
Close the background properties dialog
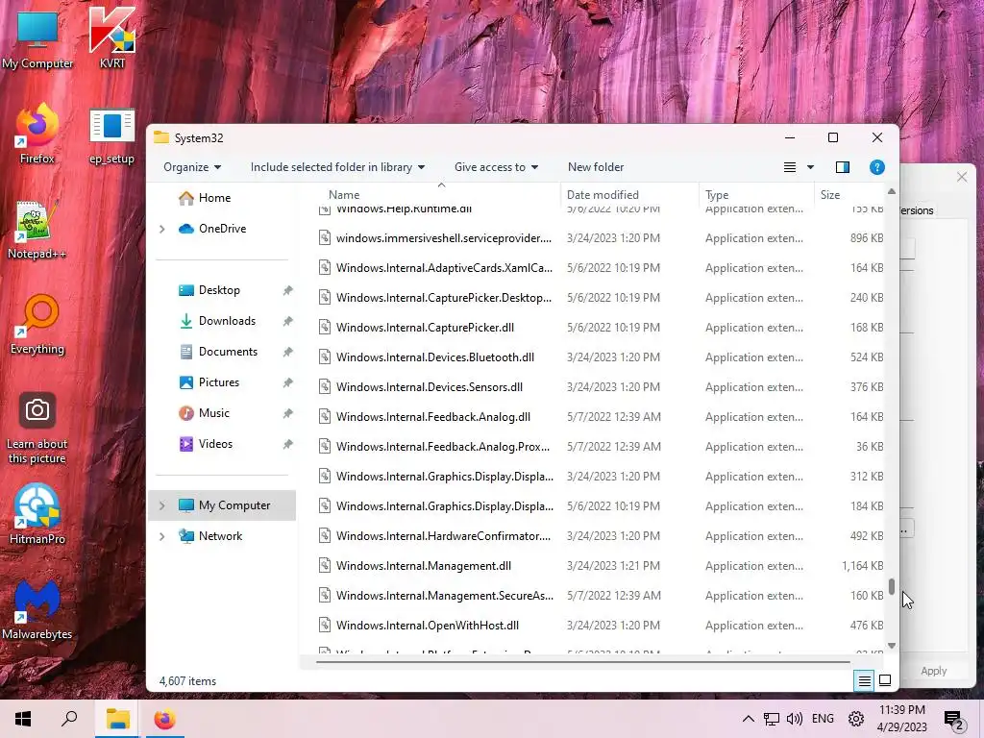coord(961,177)
